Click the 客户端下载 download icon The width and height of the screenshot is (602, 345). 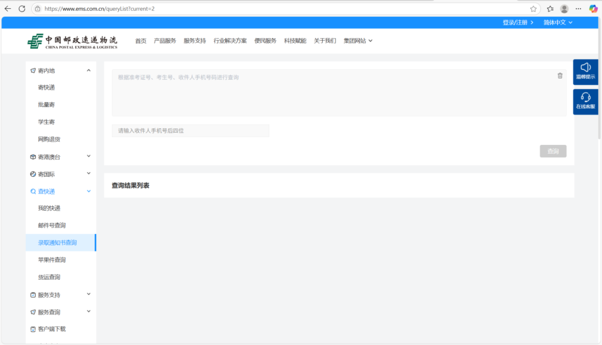click(32, 329)
